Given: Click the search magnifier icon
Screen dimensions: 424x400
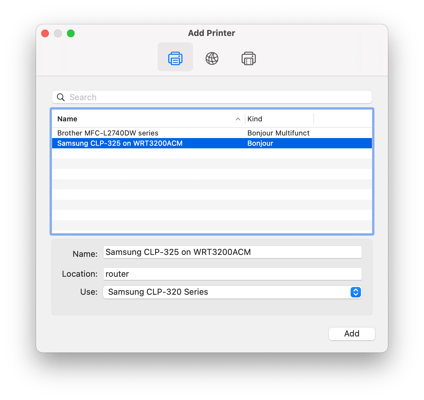Looking at the screenshot, I should click(x=61, y=97).
